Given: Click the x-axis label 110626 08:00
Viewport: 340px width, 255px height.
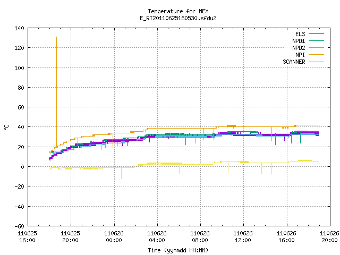Looking at the screenshot, I should point(200,237).
